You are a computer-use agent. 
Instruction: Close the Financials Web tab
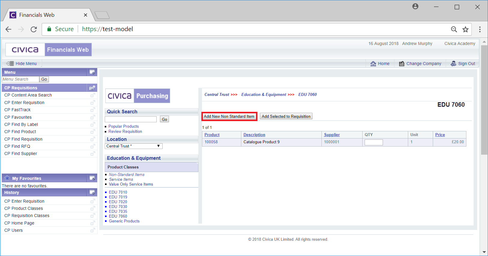86,15
